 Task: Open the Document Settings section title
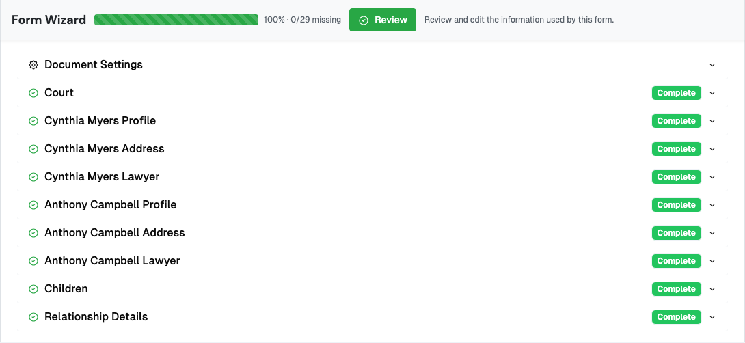(x=94, y=65)
